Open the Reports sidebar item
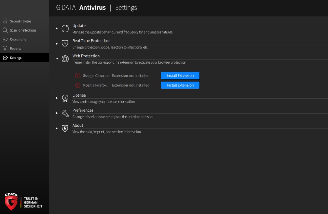The height and width of the screenshot is (214, 328). [x=25, y=48]
